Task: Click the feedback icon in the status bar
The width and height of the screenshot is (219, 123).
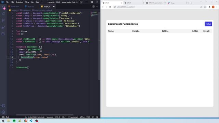Action: coord(93,117)
